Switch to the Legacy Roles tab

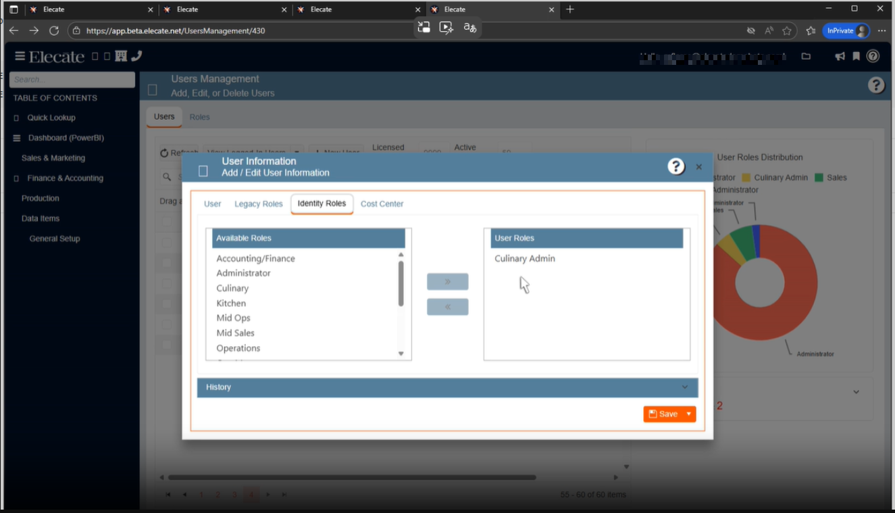pyautogui.click(x=258, y=204)
